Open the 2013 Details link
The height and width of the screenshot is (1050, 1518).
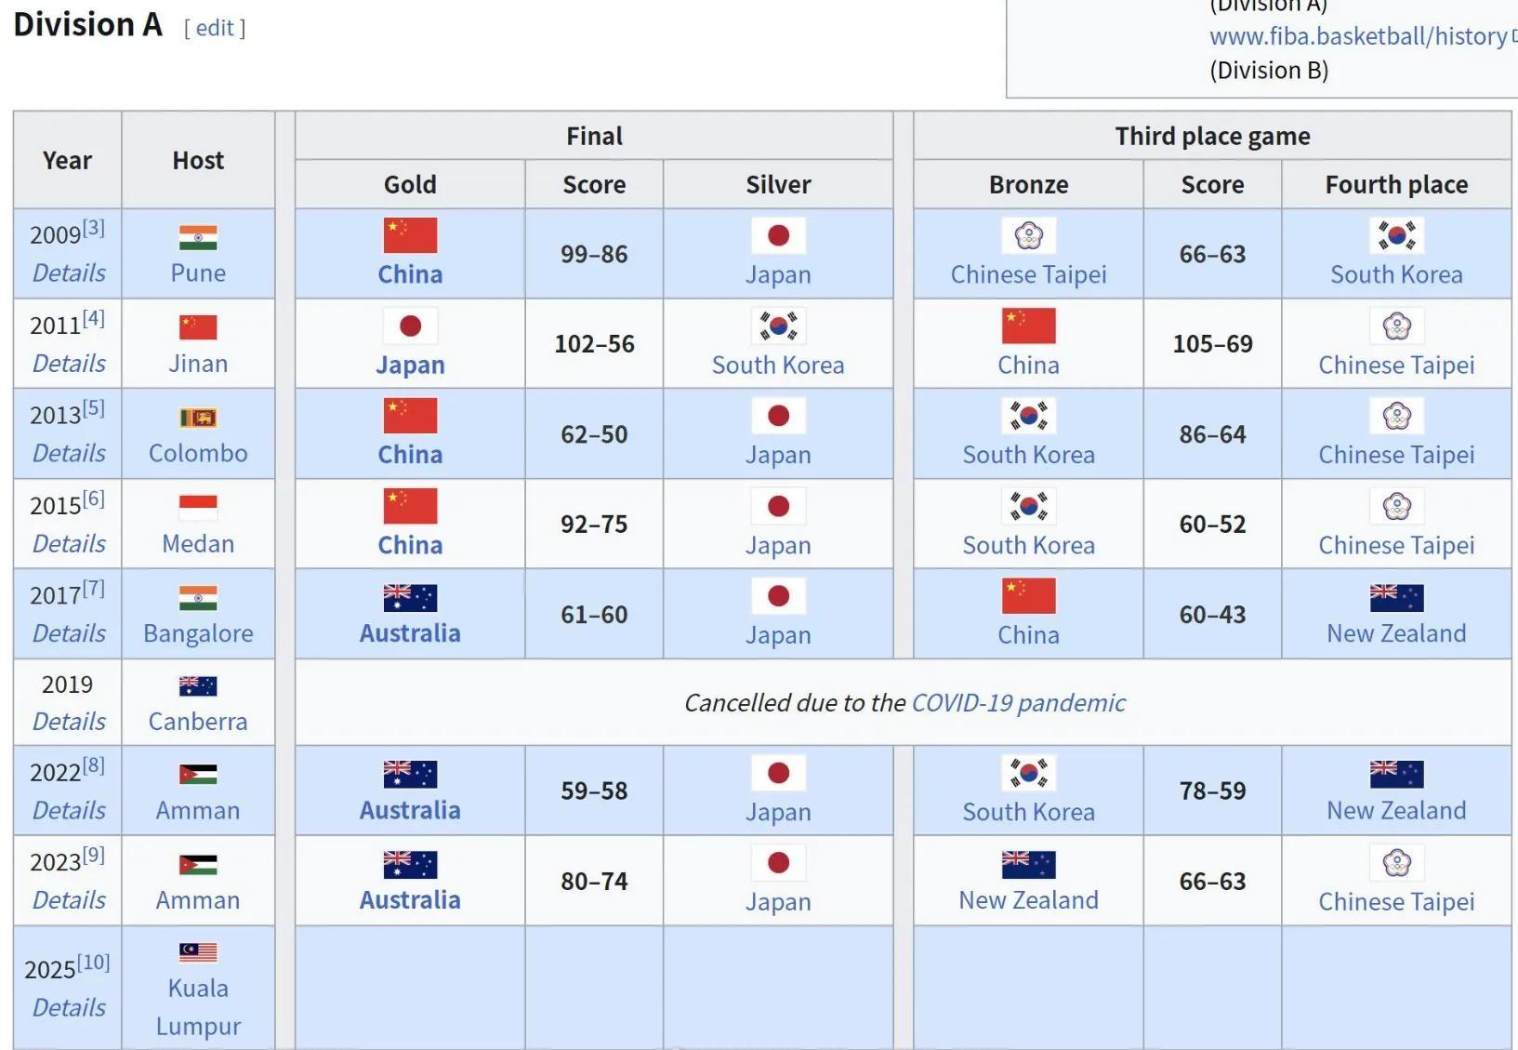pyautogui.click(x=69, y=453)
